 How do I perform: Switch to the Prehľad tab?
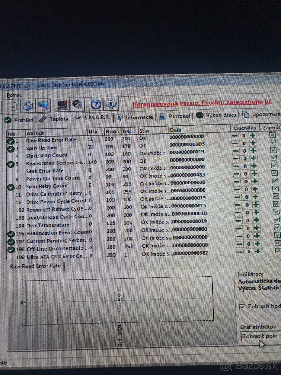(19, 120)
